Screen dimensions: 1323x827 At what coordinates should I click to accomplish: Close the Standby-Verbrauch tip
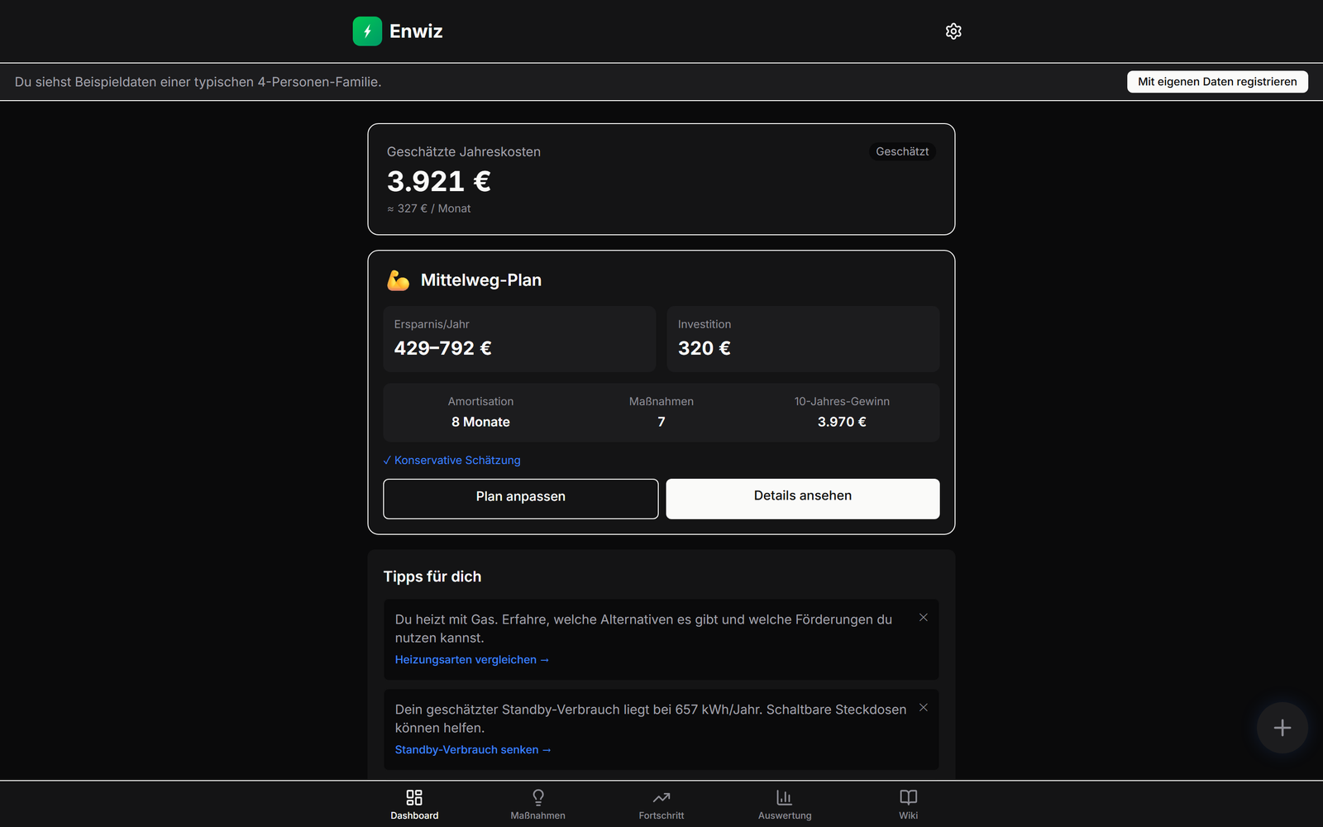coord(924,708)
